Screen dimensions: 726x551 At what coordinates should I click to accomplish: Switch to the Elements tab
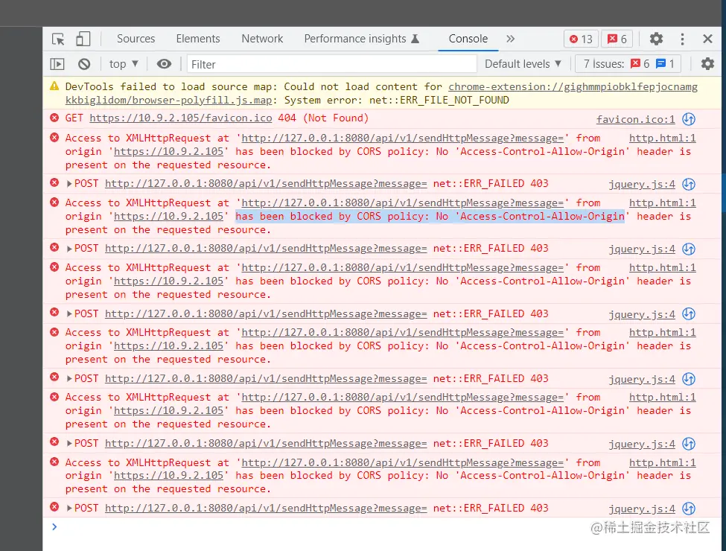(198, 39)
